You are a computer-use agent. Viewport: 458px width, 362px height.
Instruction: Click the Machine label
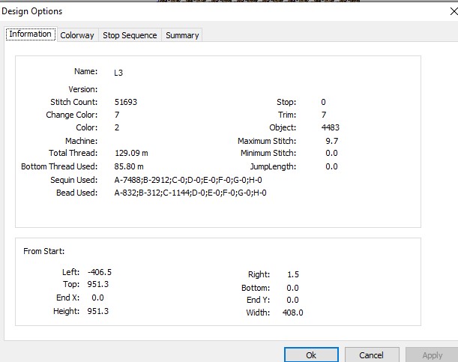82,141
